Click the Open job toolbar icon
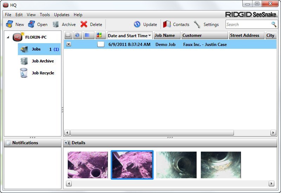 pyautogui.click(x=32, y=24)
